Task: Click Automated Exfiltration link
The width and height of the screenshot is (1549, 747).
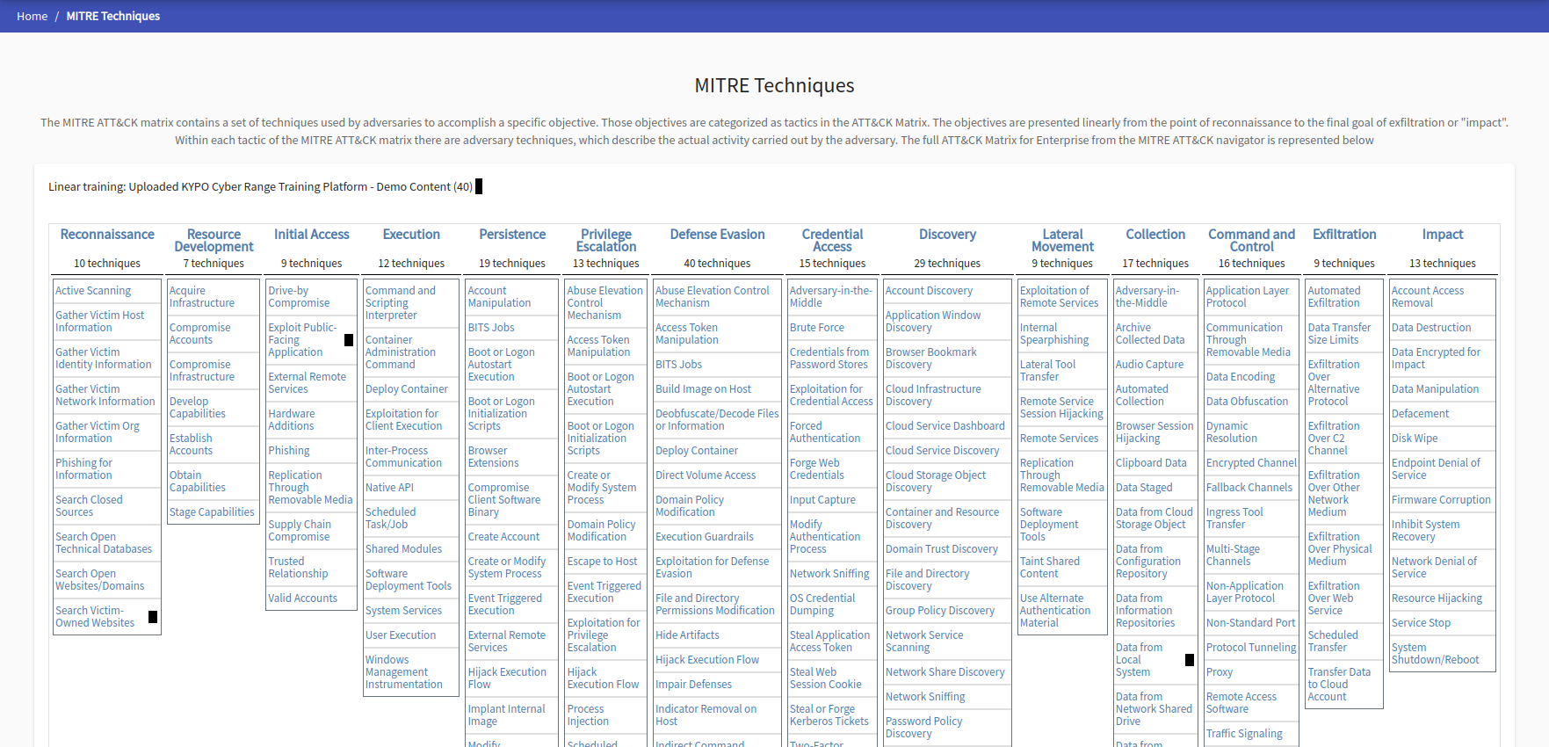Action: coord(1334,297)
